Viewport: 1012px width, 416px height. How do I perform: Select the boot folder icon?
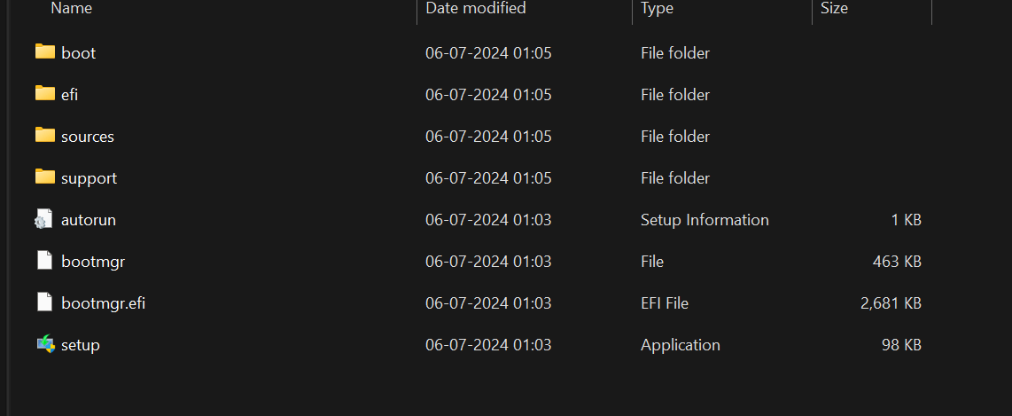pyautogui.click(x=44, y=51)
